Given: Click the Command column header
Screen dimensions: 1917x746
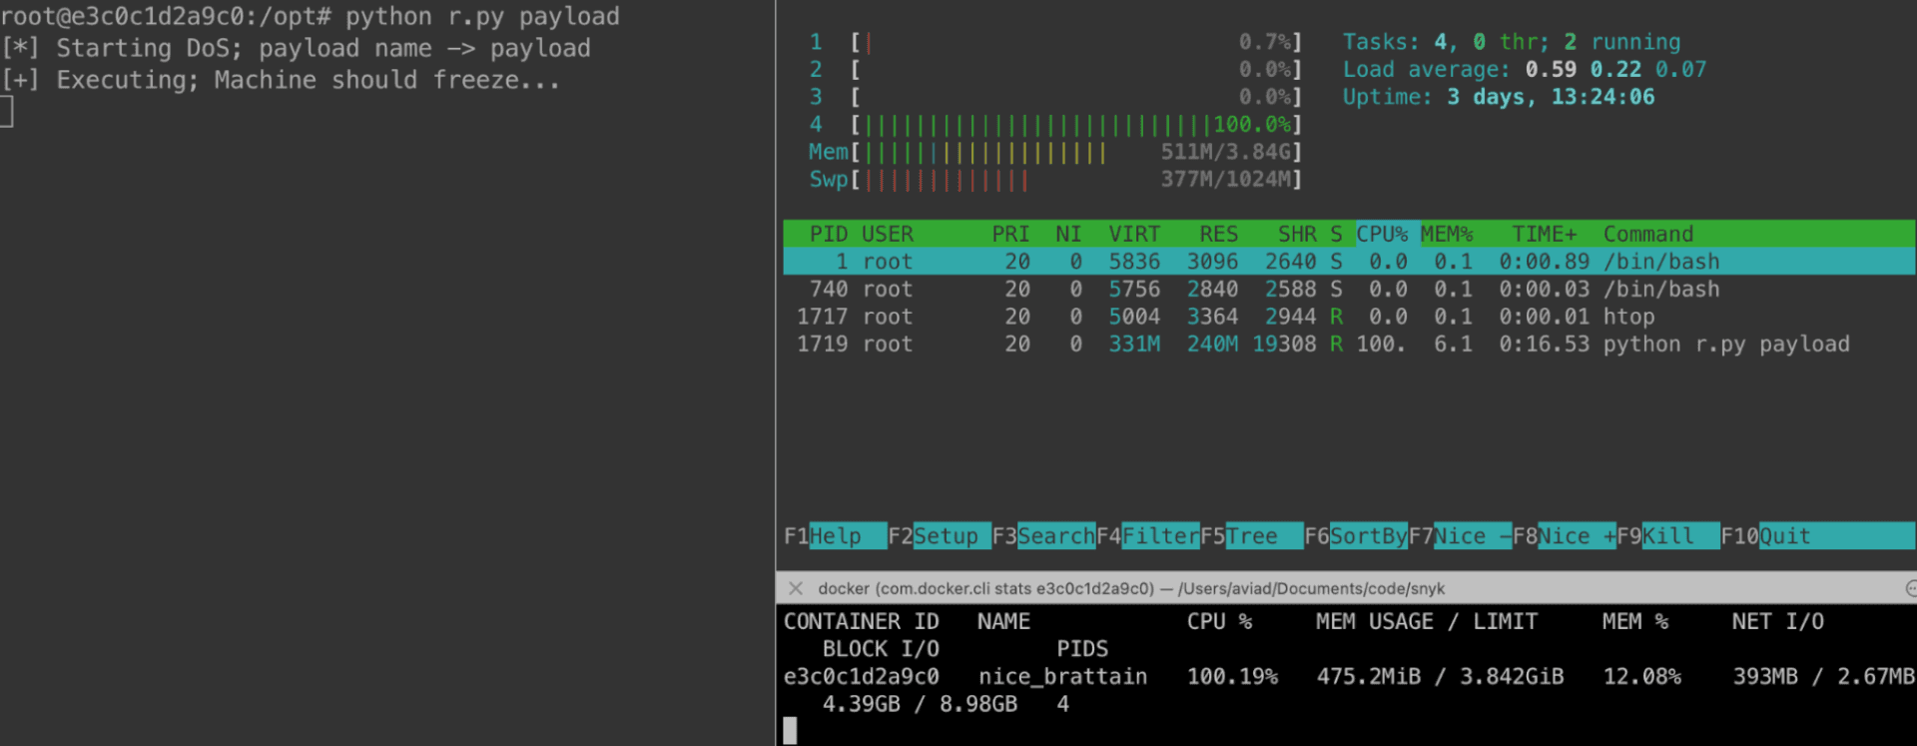Looking at the screenshot, I should pos(1648,234).
